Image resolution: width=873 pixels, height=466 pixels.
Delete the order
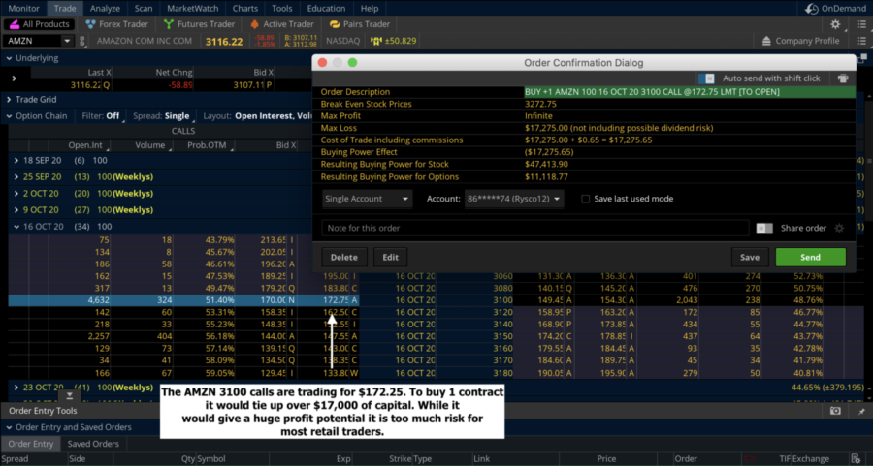click(344, 257)
